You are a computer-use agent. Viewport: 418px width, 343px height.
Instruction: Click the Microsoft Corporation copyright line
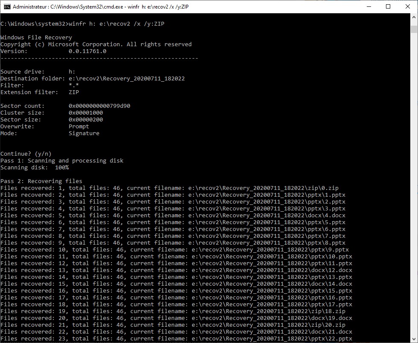(x=96, y=44)
